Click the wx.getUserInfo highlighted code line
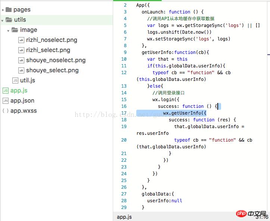270x221 pixels. click(x=184, y=113)
